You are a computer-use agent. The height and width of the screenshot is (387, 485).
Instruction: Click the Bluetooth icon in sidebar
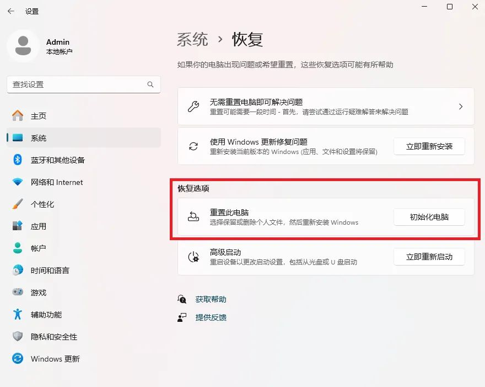click(18, 160)
